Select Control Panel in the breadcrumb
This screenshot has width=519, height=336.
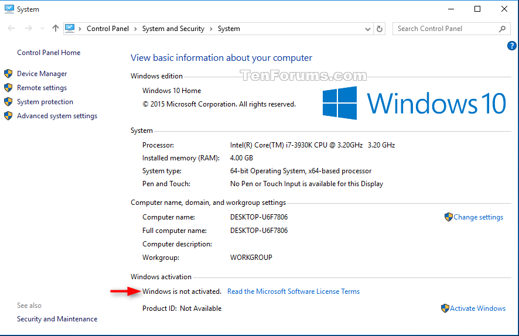tap(108, 29)
